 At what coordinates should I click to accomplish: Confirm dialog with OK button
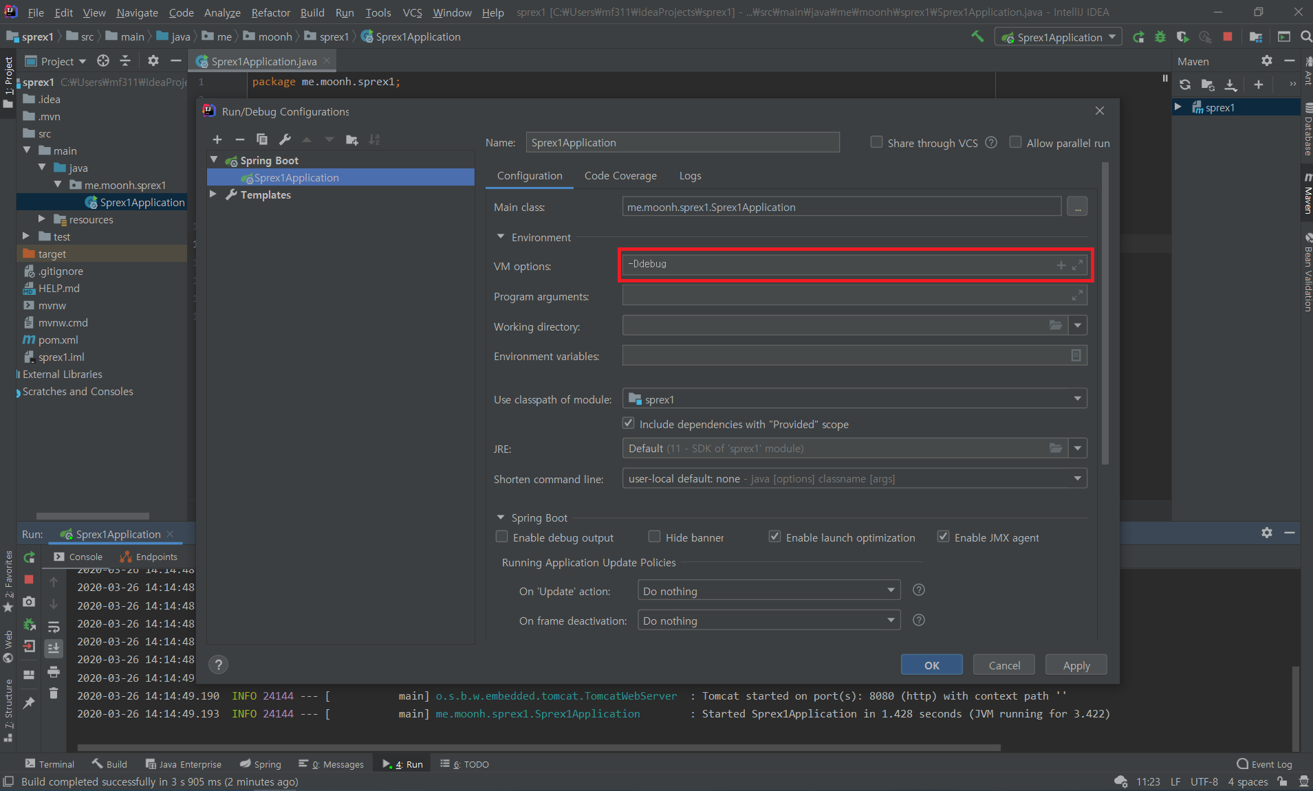(931, 665)
